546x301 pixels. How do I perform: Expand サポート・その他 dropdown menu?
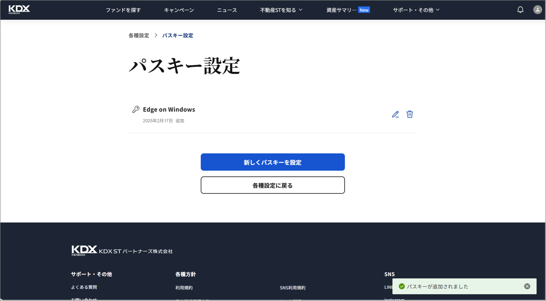click(416, 10)
